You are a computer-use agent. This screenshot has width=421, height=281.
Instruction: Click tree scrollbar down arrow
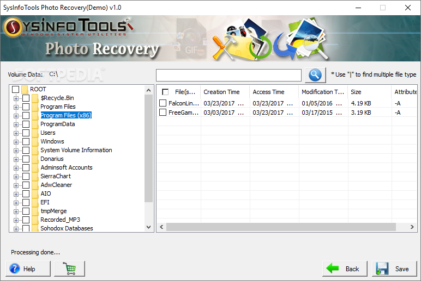148,227
